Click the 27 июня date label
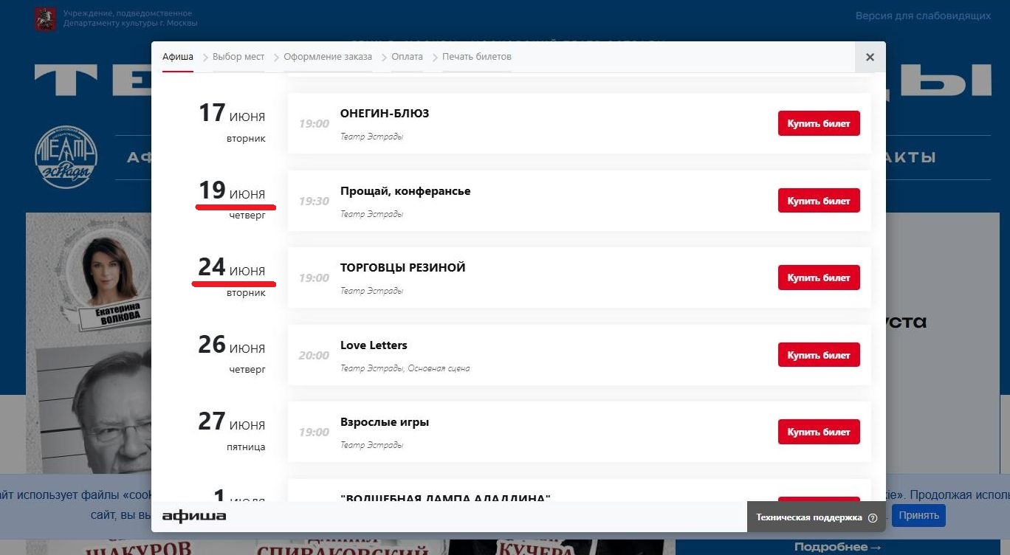This screenshot has height=555, width=1010. [x=232, y=422]
